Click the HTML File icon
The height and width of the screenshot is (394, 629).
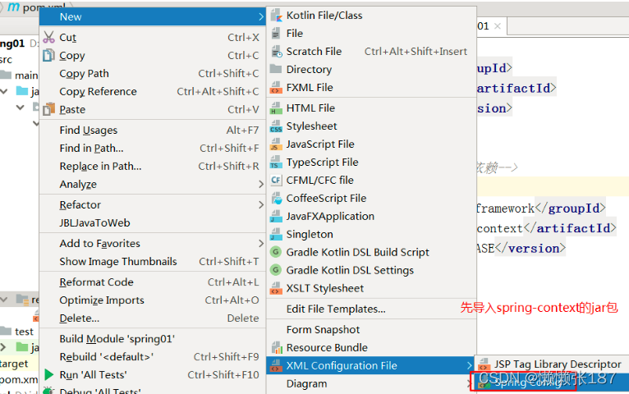(x=276, y=108)
